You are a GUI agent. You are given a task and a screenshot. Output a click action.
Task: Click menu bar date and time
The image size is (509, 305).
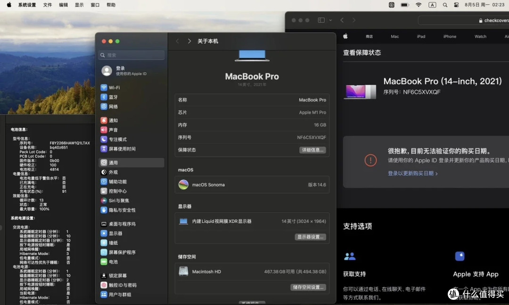click(484, 5)
